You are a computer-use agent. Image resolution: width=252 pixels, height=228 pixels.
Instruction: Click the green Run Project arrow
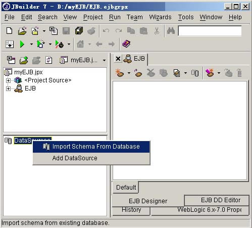[x=22, y=44]
